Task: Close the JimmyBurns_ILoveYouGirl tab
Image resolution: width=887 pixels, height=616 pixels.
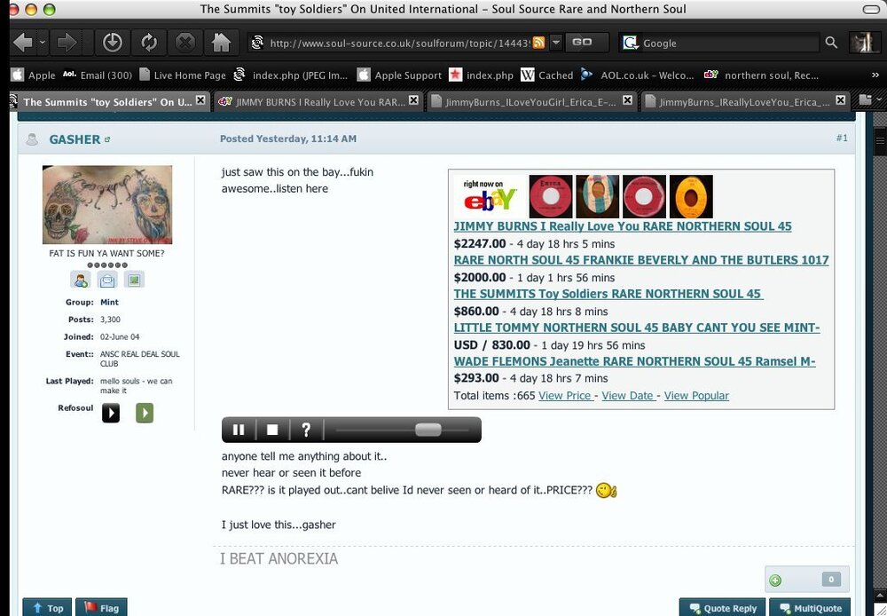Action: pyautogui.click(x=627, y=100)
